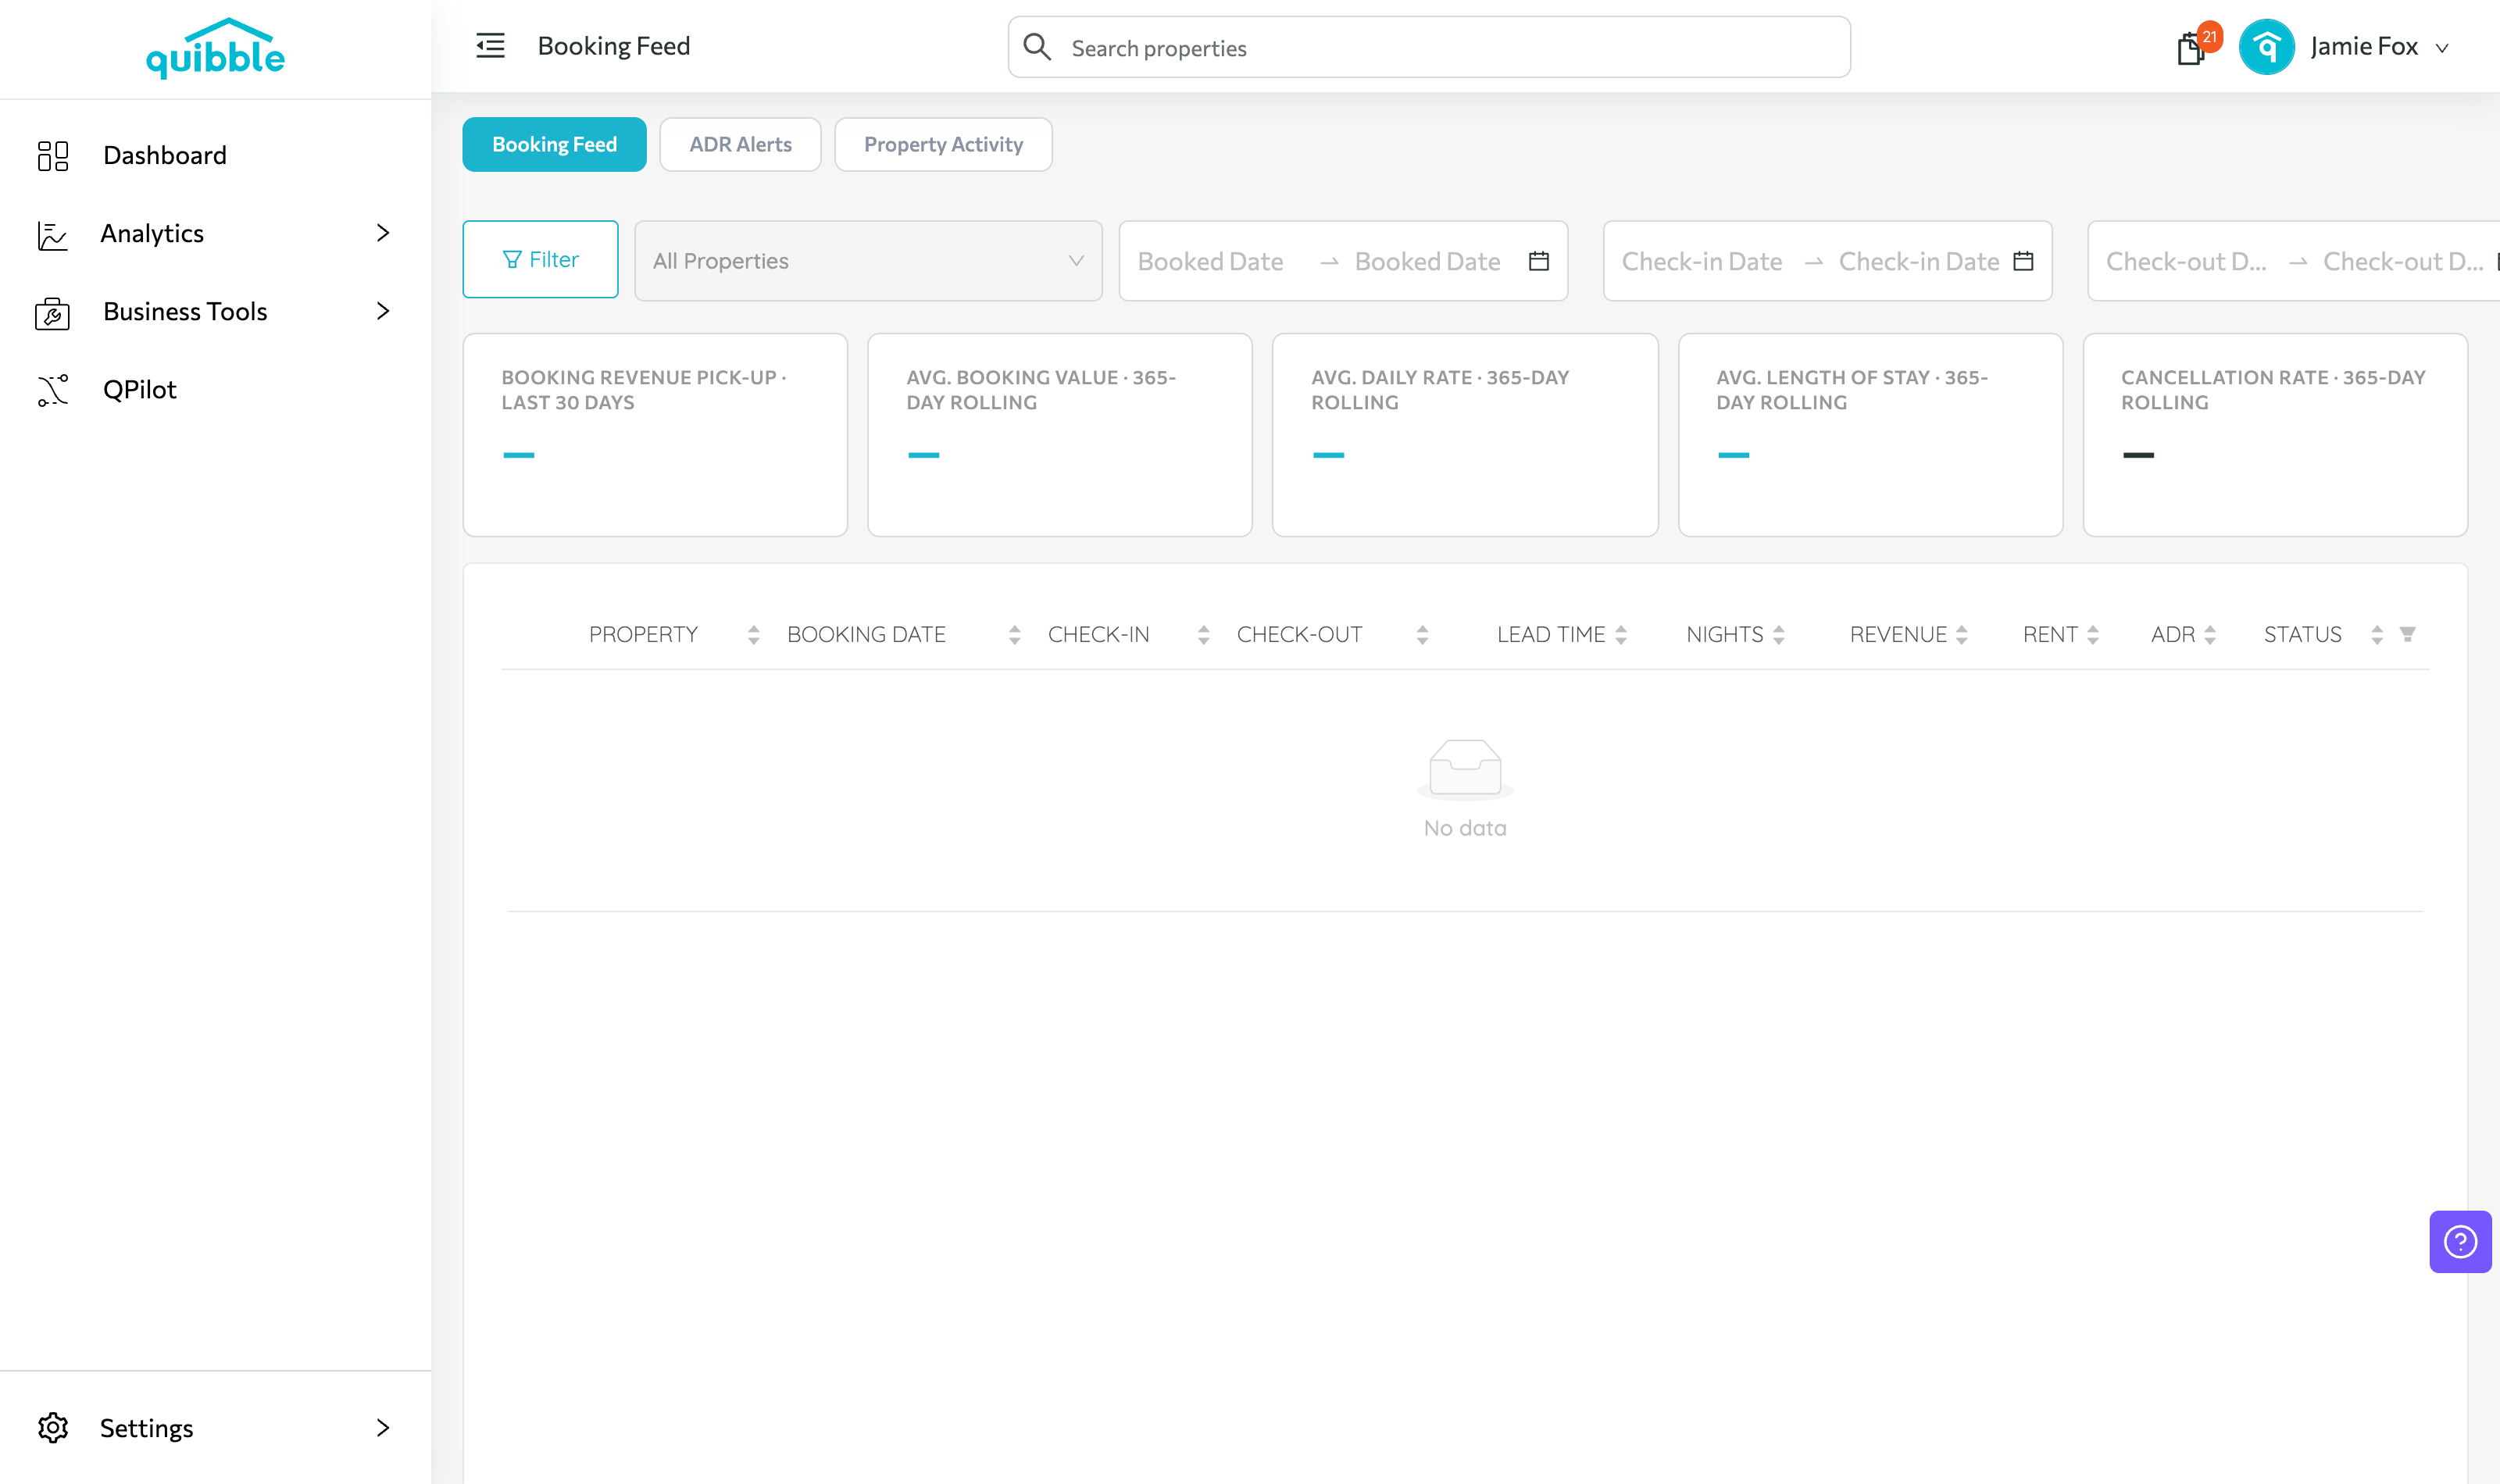
Task: Open the Cancellation Rate card
Action: tap(2275, 435)
